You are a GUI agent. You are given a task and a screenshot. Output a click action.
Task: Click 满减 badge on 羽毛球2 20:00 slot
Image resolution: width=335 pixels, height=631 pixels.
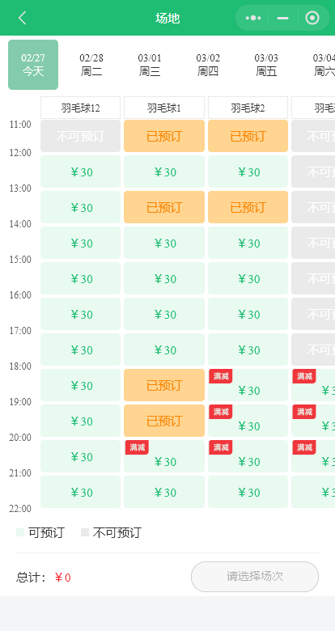[221, 447]
